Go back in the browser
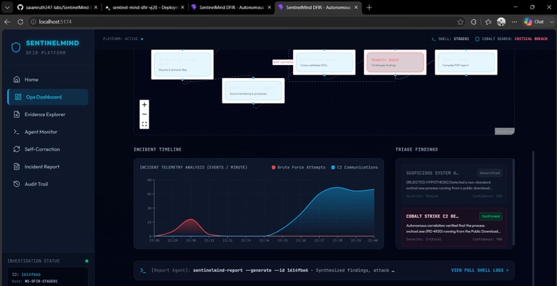This screenshot has width=557, height=286. (8, 21)
